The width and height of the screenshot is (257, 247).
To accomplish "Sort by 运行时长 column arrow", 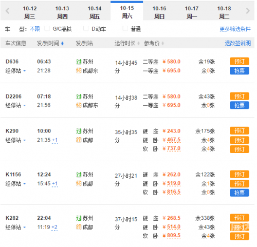I will [138, 44].
